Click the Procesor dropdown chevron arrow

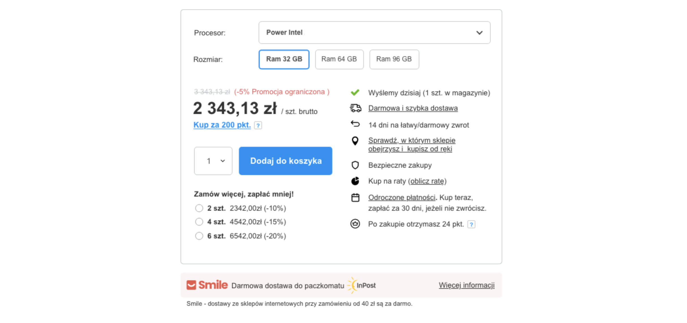click(x=479, y=33)
